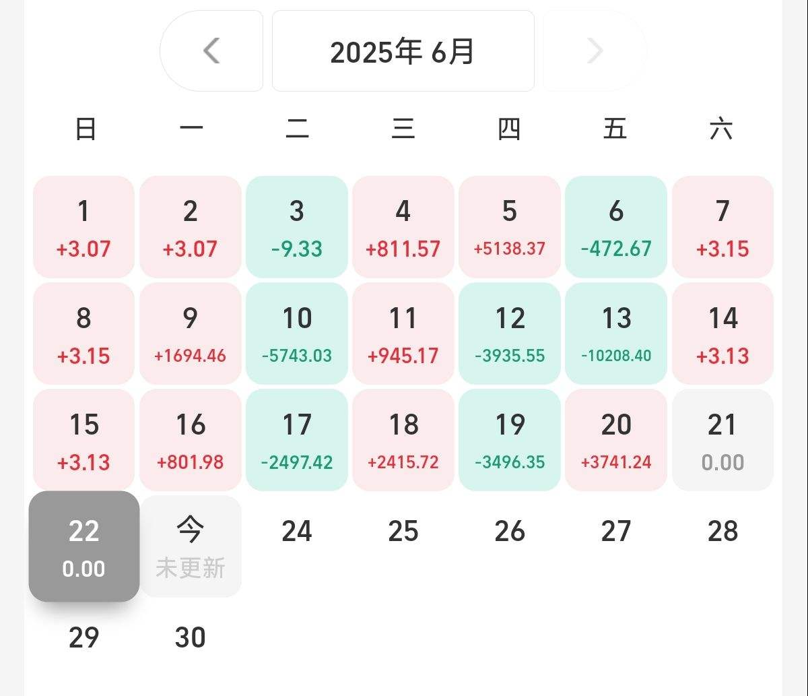808x696 pixels.
Task: Select the highlighted day 22 cell
Action: pos(84,546)
